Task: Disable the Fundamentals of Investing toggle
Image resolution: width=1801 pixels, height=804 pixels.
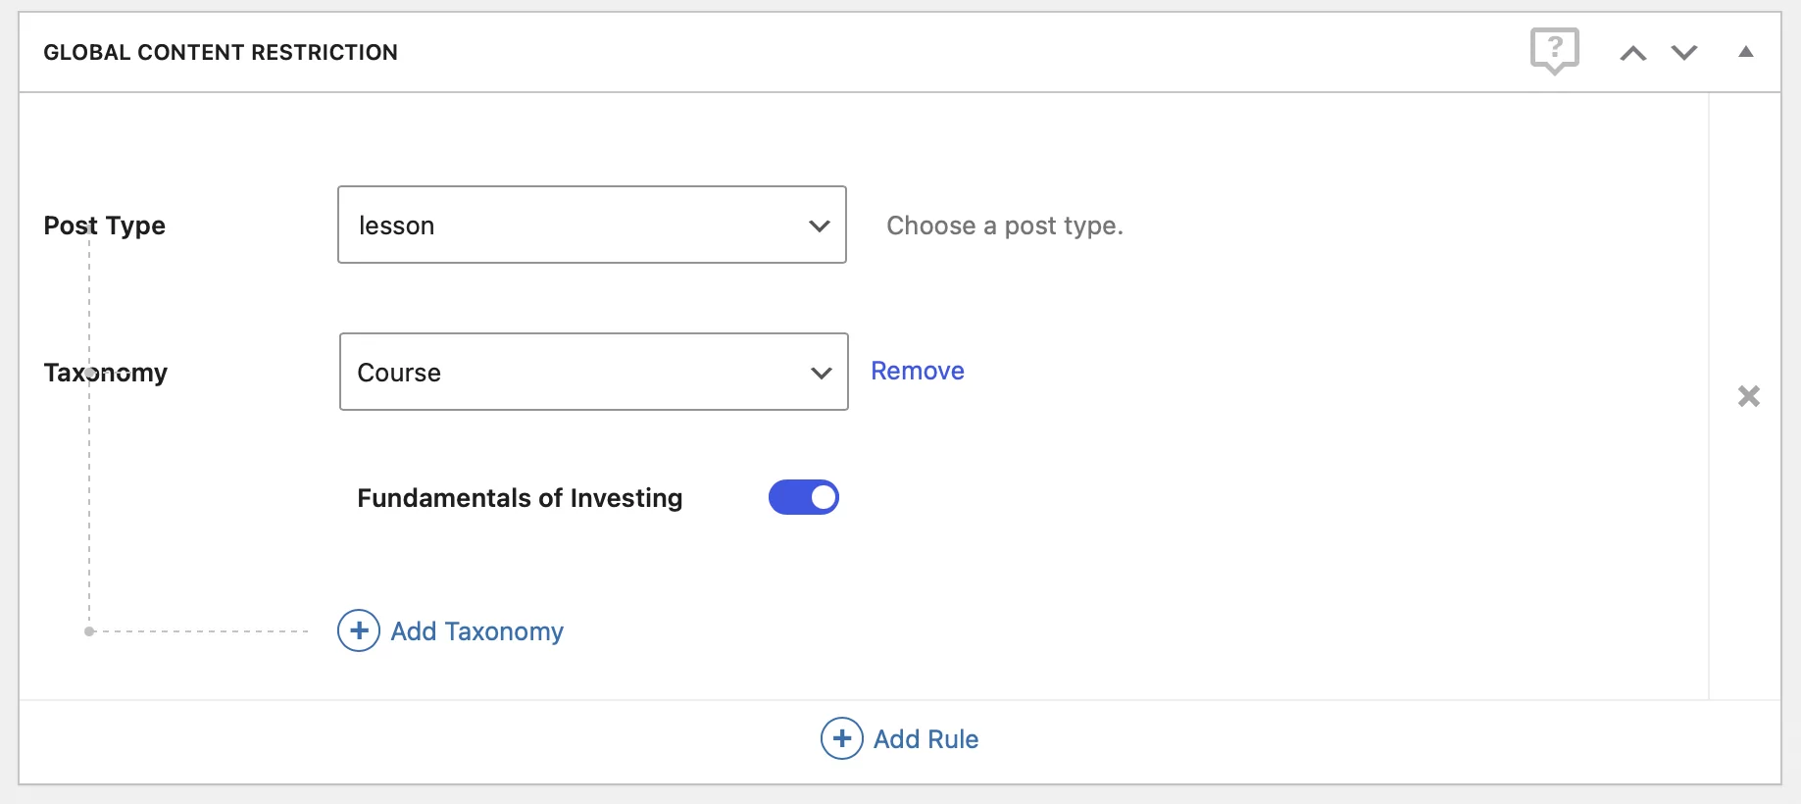Action: [803, 497]
